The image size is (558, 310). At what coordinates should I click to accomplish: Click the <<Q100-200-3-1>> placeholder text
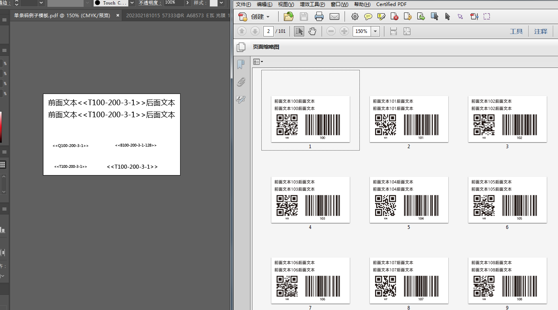[71, 146]
